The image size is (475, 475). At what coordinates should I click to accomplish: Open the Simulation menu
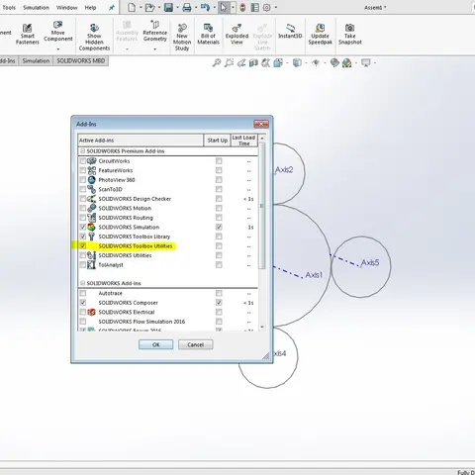pyautogui.click(x=36, y=7)
